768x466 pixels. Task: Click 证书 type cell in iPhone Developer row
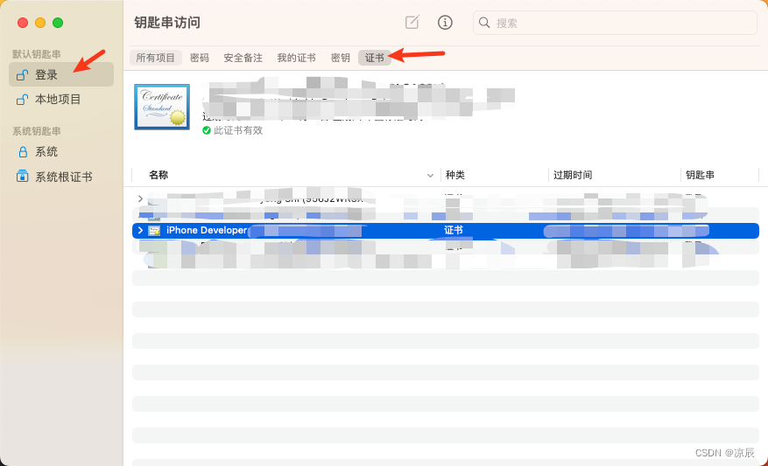click(454, 230)
